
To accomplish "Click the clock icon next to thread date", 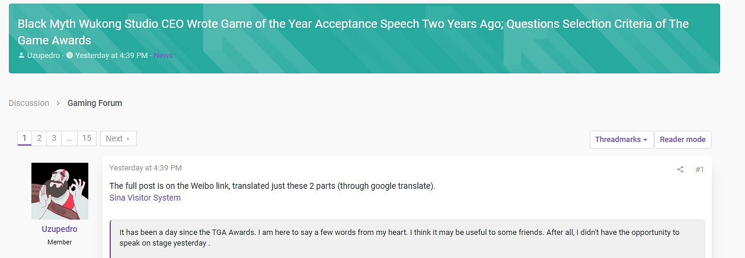I will 69,56.
